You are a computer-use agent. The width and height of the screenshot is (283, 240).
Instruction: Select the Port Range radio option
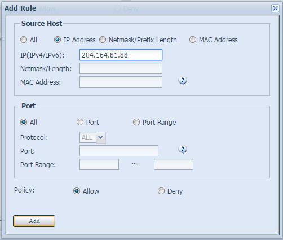coord(136,122)
